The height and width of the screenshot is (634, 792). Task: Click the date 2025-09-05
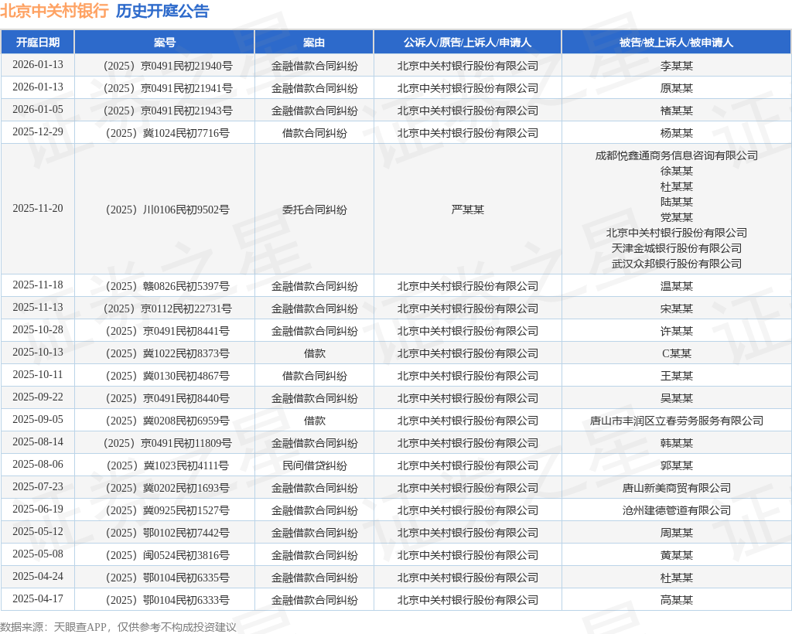(38, 420)
